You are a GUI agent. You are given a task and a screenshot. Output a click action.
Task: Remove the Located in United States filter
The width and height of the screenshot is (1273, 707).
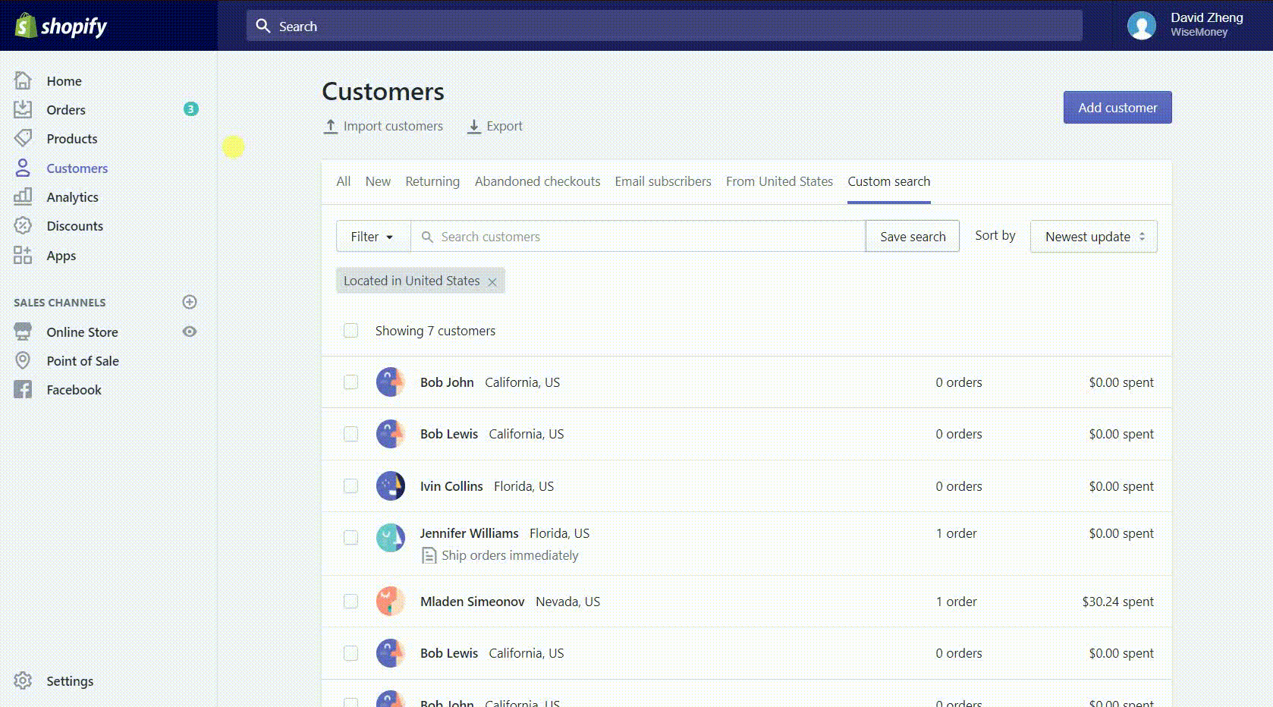tap(492, 281)
